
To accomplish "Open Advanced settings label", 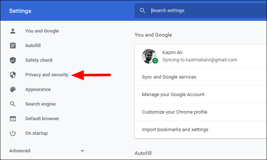I will pyautogui.click(x=20, y=151).
